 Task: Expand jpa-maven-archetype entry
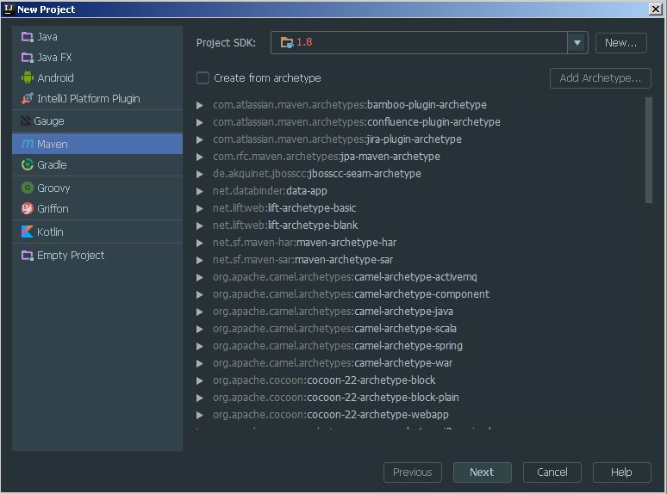coord(200,157)
